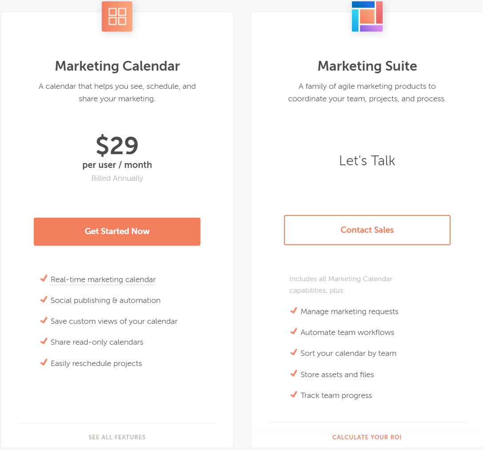Click the orange Marketing Calendar grid icon

pos(117,16)
